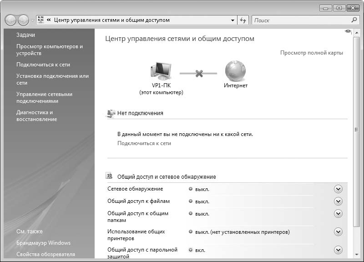Open the address bar history dropdown
This screenshot has height=262, width=364.
click(233, 20)
